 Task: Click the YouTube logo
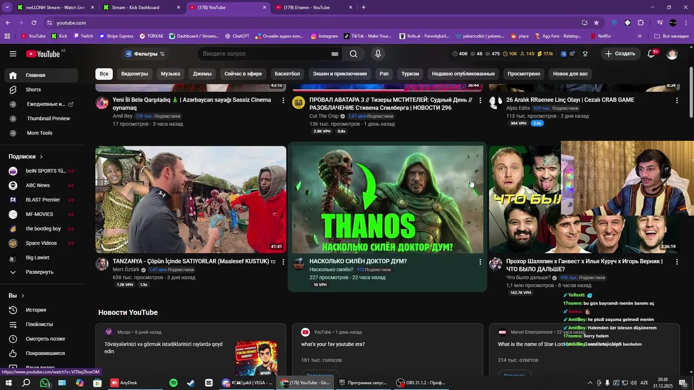tap(42, 54)
